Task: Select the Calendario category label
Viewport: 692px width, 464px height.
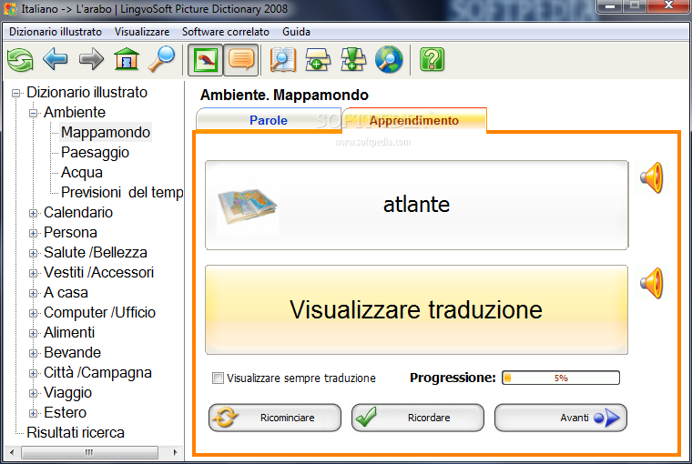Action: coord(78,213)
